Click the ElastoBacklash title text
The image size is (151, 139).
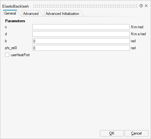pos(16,6)
